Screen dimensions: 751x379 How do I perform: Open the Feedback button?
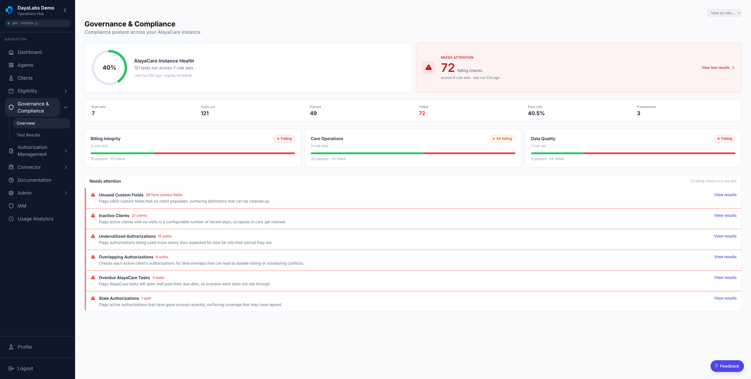point(727,366)
